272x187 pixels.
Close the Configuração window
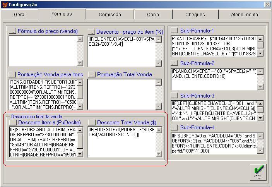tap(267, 5)
